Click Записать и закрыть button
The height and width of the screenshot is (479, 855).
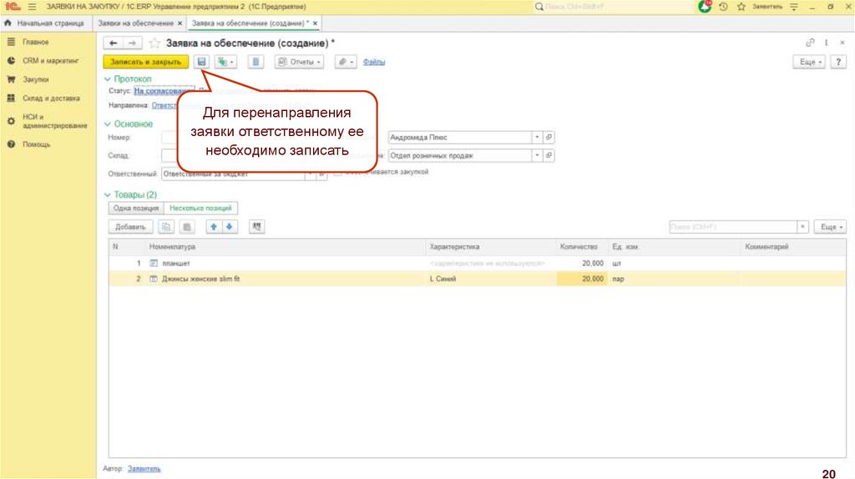click(145, 62)
